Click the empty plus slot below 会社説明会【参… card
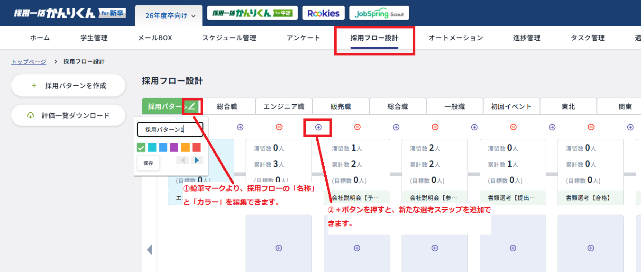This screenshot has width=641, height=272. point(435,248)
